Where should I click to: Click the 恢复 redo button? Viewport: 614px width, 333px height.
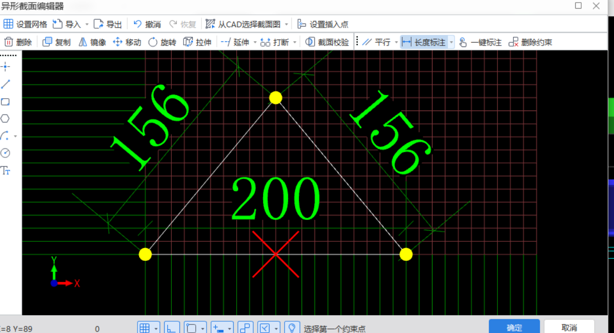183,24
